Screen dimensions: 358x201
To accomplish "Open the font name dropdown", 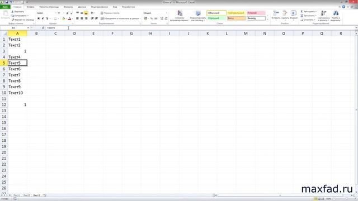I will (56, 13).
